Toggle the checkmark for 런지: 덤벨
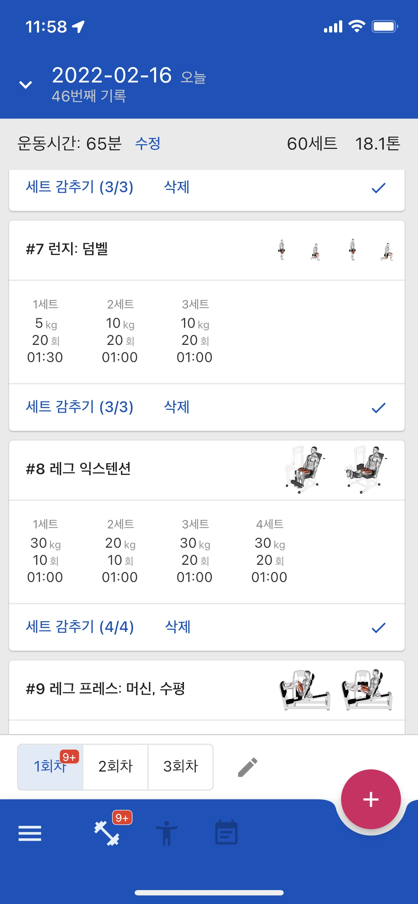 coord(378,407)
